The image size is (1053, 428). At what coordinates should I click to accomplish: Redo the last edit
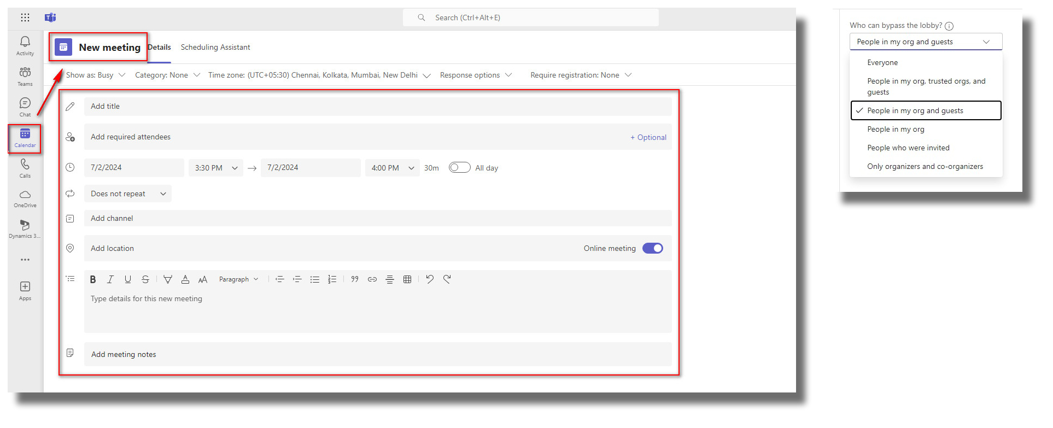pos(447,279)
